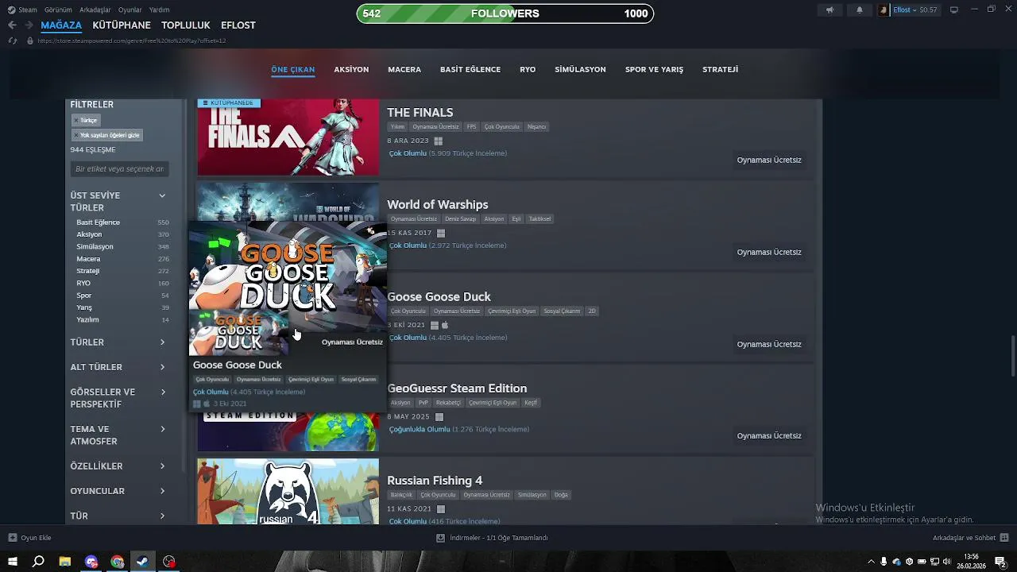Open World of Warships title link
This screenshot has width=1017, height=572.
(x=437, y=205)
